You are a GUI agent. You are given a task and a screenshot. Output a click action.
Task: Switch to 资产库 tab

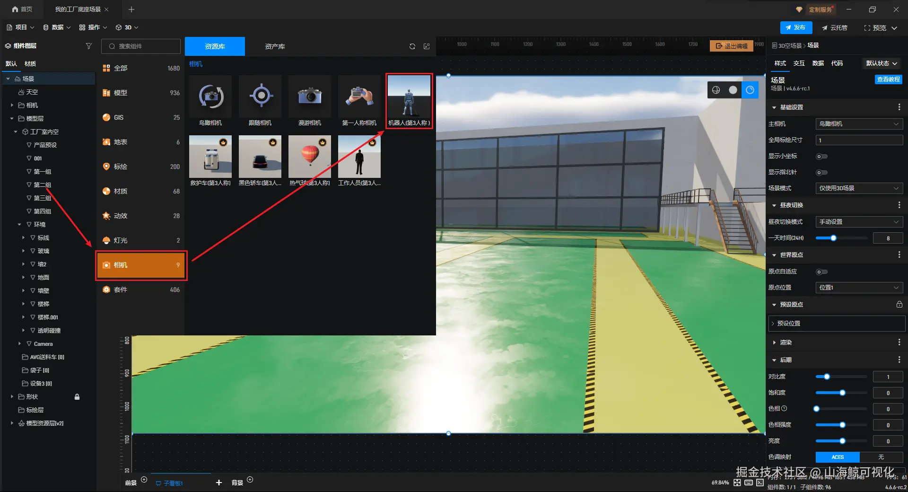(x=275, y=46)
